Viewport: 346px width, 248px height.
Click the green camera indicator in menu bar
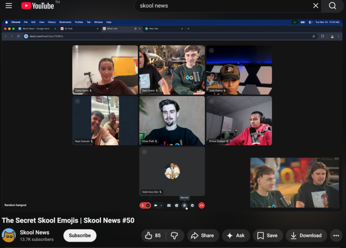pos(295,22)
